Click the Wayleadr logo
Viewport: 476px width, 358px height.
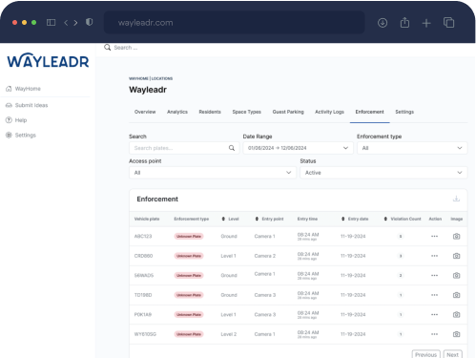pyautogui.click(x=48, y=60)
